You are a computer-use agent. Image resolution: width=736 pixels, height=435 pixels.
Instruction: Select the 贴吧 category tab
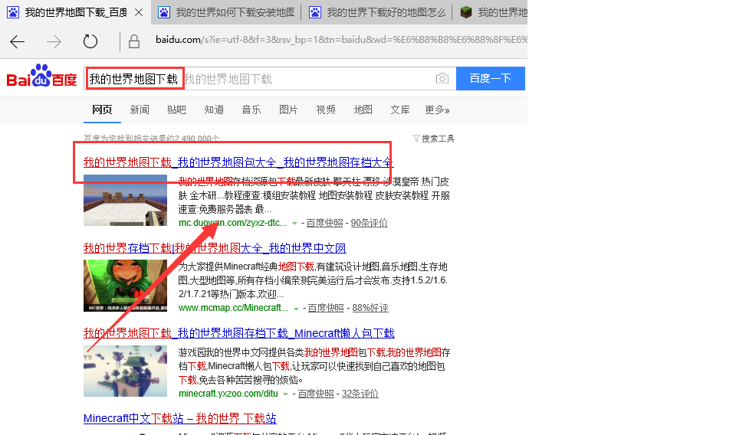[x=176, y=110]
